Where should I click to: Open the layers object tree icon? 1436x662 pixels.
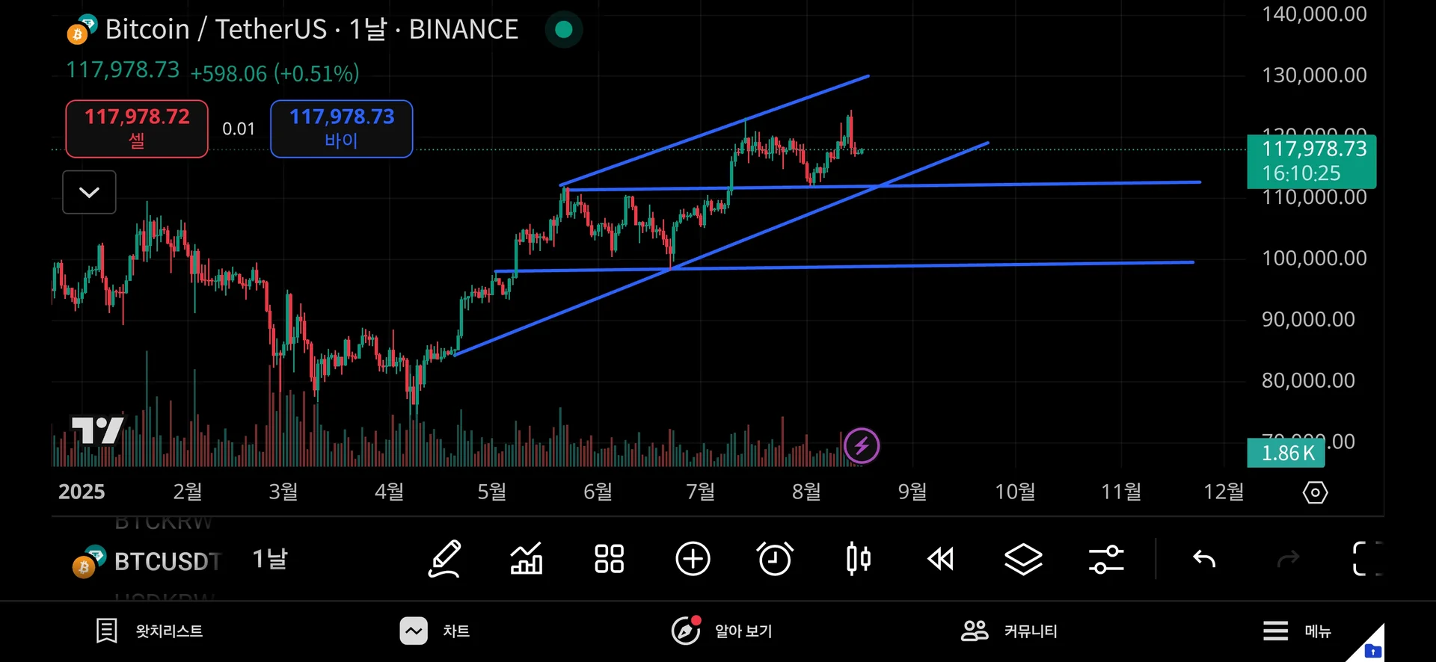1022,559
